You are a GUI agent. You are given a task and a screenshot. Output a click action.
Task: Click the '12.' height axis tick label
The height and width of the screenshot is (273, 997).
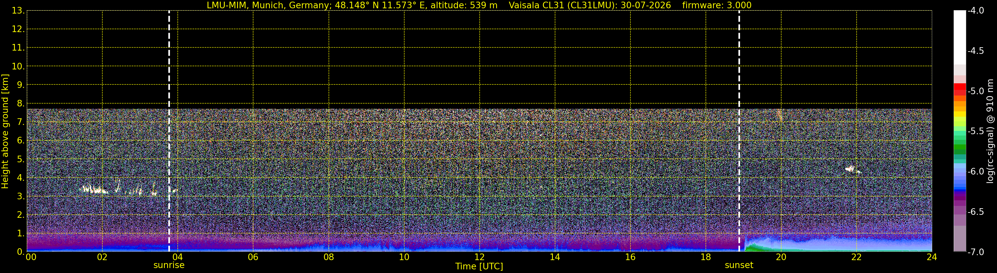(18, 29)
